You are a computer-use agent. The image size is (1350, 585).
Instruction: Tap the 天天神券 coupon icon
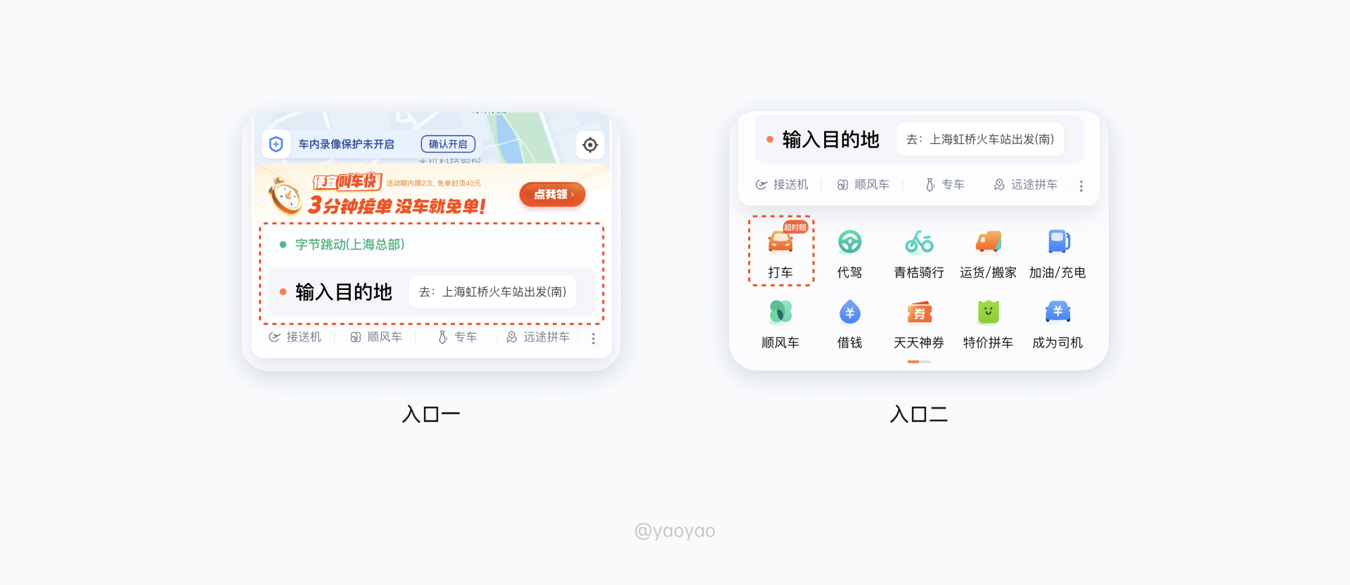919,312
